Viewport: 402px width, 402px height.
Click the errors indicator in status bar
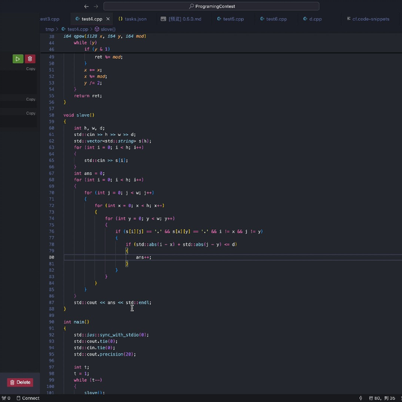[6, 398]
